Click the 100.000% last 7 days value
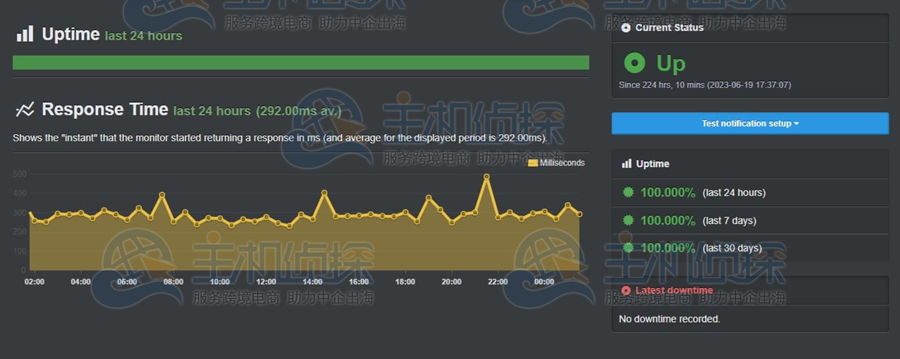900x359 pixels. click(668, 221)
